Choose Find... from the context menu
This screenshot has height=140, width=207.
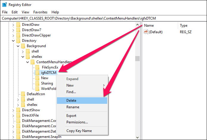pyautogui.click(x=82, y=92)
